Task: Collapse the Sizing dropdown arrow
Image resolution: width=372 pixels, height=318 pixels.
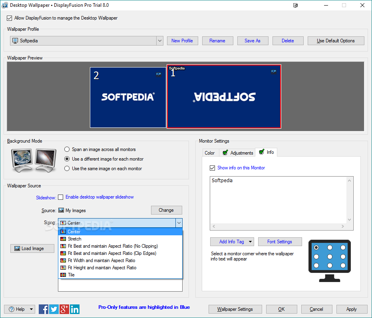Action: (x=179, y=223)
